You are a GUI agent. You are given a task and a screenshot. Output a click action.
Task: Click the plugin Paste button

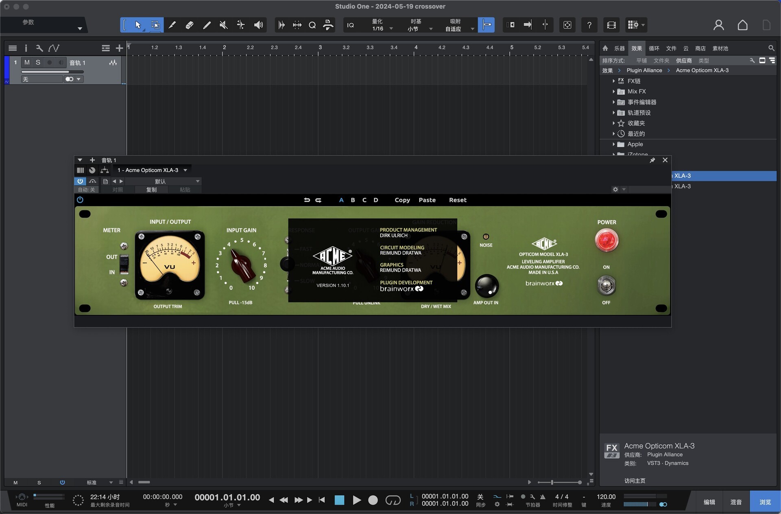point(427,200)
